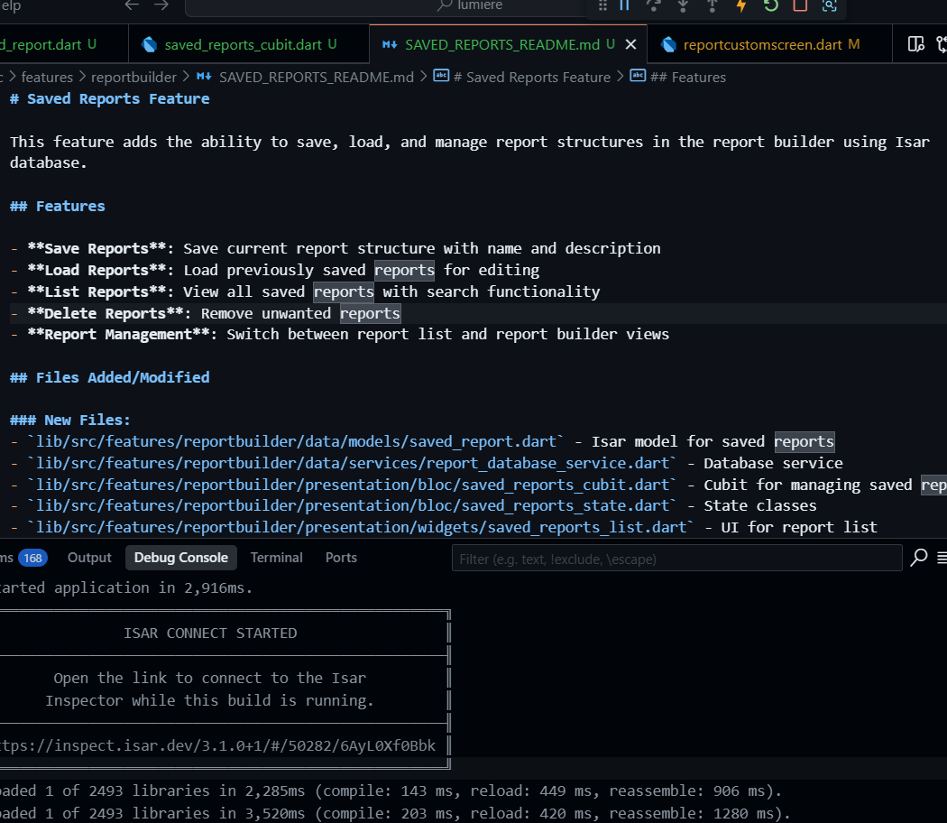This screenshot has width=947, height=823.
Task: Click the '### New Files:' heading
Action: pos(70,420)
